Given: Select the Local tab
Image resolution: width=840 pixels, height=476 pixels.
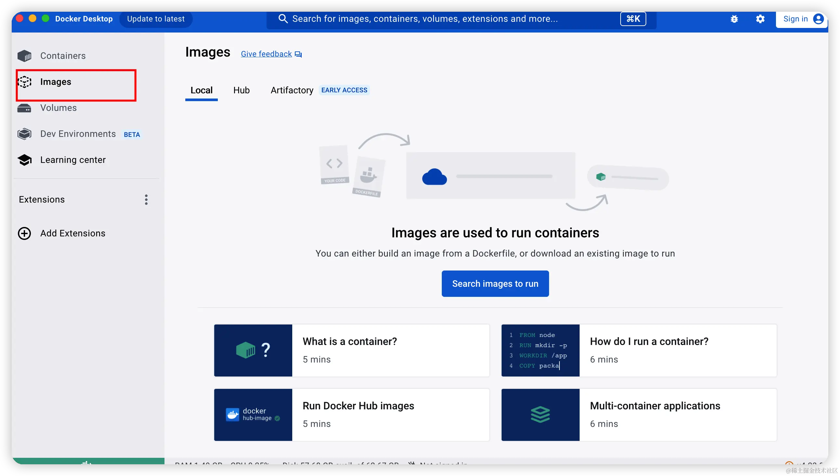Looking at the screenshot, I should tap(201, 90).
